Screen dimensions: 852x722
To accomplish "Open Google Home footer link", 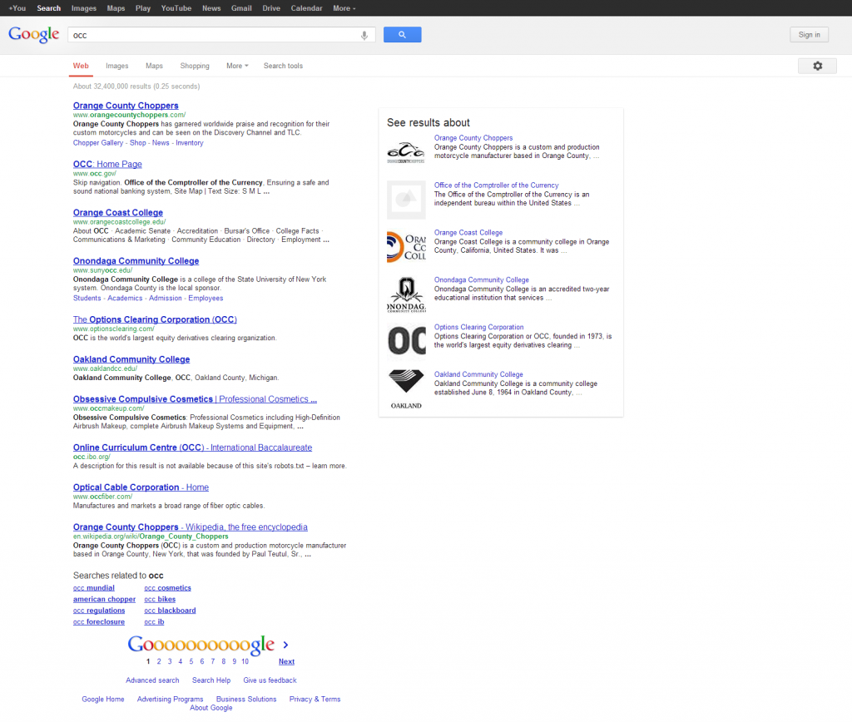I will coord(102,700).
